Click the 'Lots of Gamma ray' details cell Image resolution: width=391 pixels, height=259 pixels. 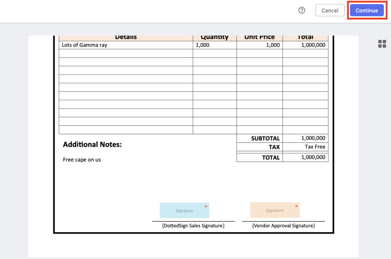[x=85, y=45]
